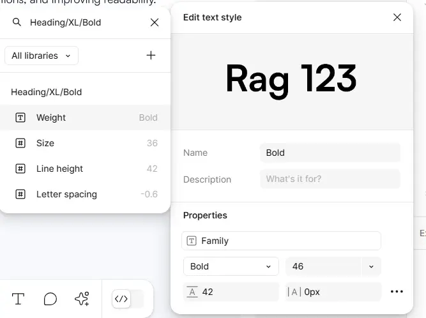Image resolution: width=426 pixels, height=318 pixels.
Task: Toggle Dev Mode code switch
Action: 127,299
